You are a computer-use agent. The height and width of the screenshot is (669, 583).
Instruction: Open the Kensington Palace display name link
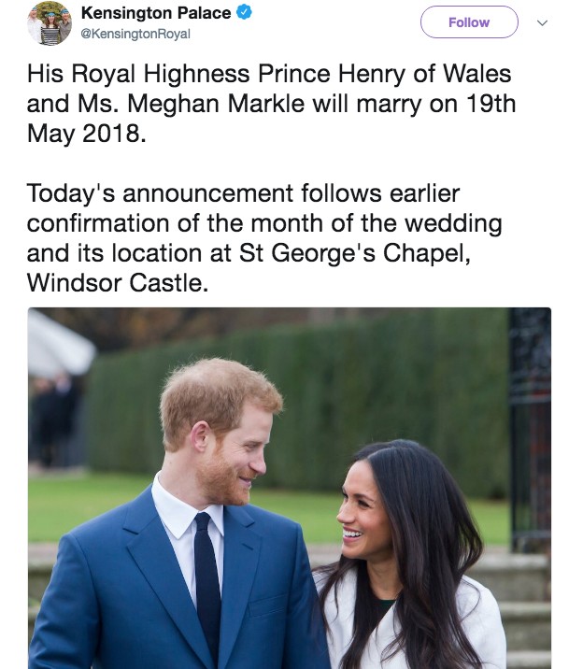tap(156, 13)
